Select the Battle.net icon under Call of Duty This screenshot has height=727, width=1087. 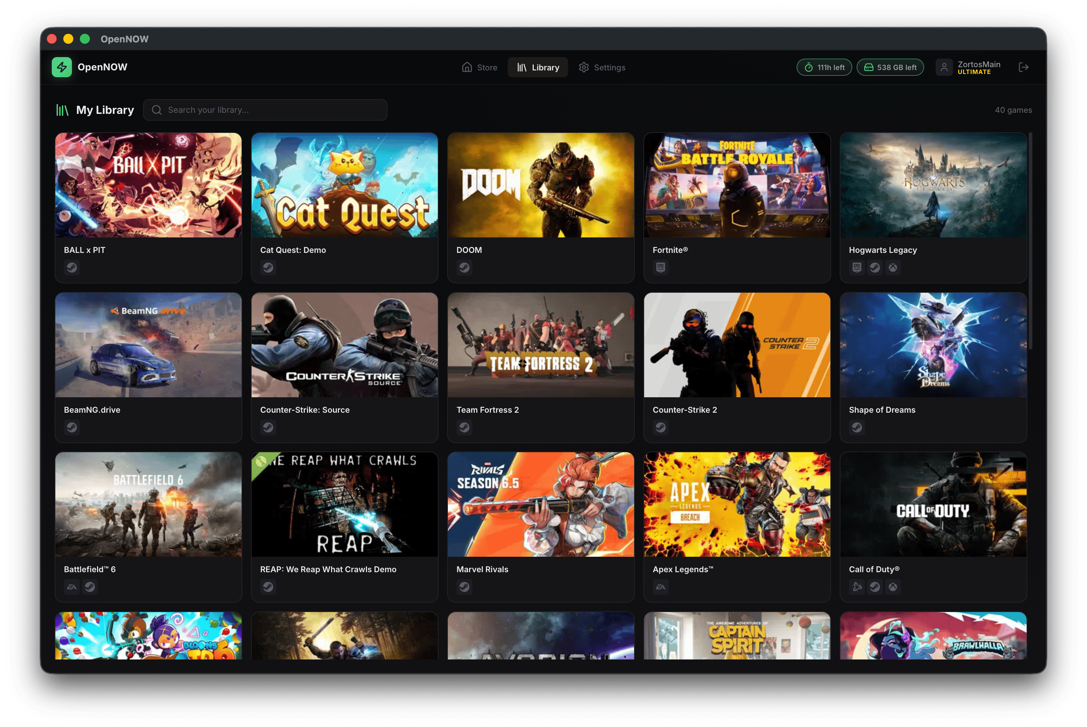[857, 587]
